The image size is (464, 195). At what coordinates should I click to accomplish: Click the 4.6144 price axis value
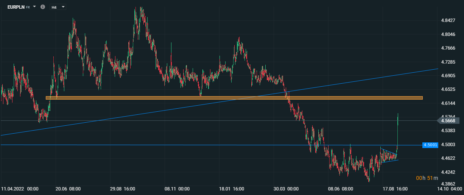448,103
